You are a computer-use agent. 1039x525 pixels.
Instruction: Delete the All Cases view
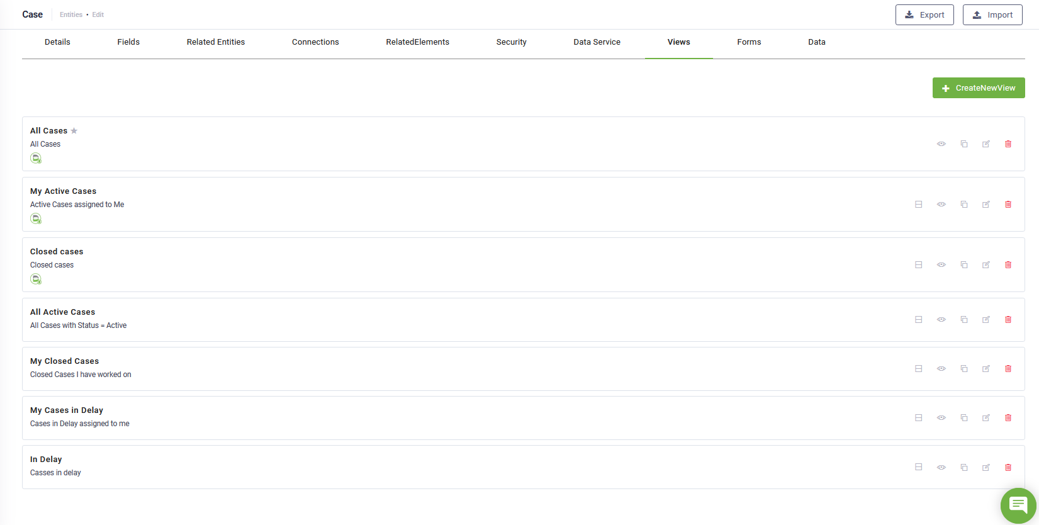1008,144
